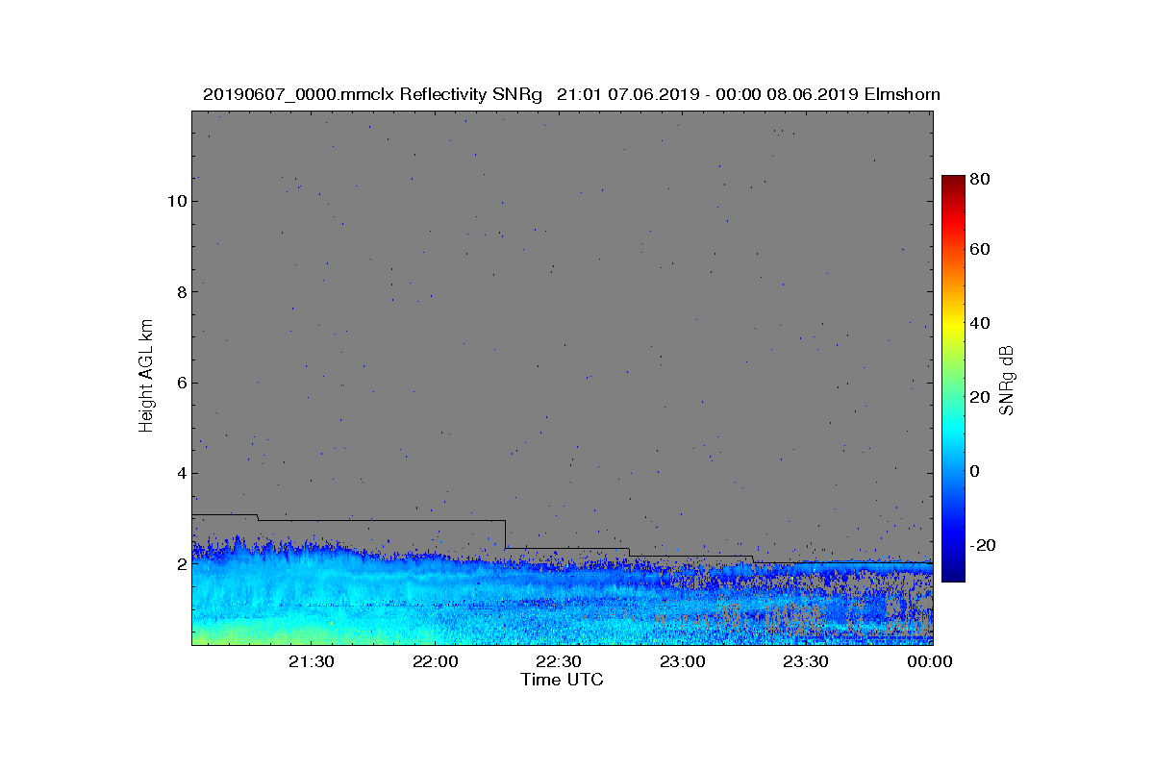Click the yellow section of the colorbar
This screenshot has height=769, width=1154.
point(953,325)
